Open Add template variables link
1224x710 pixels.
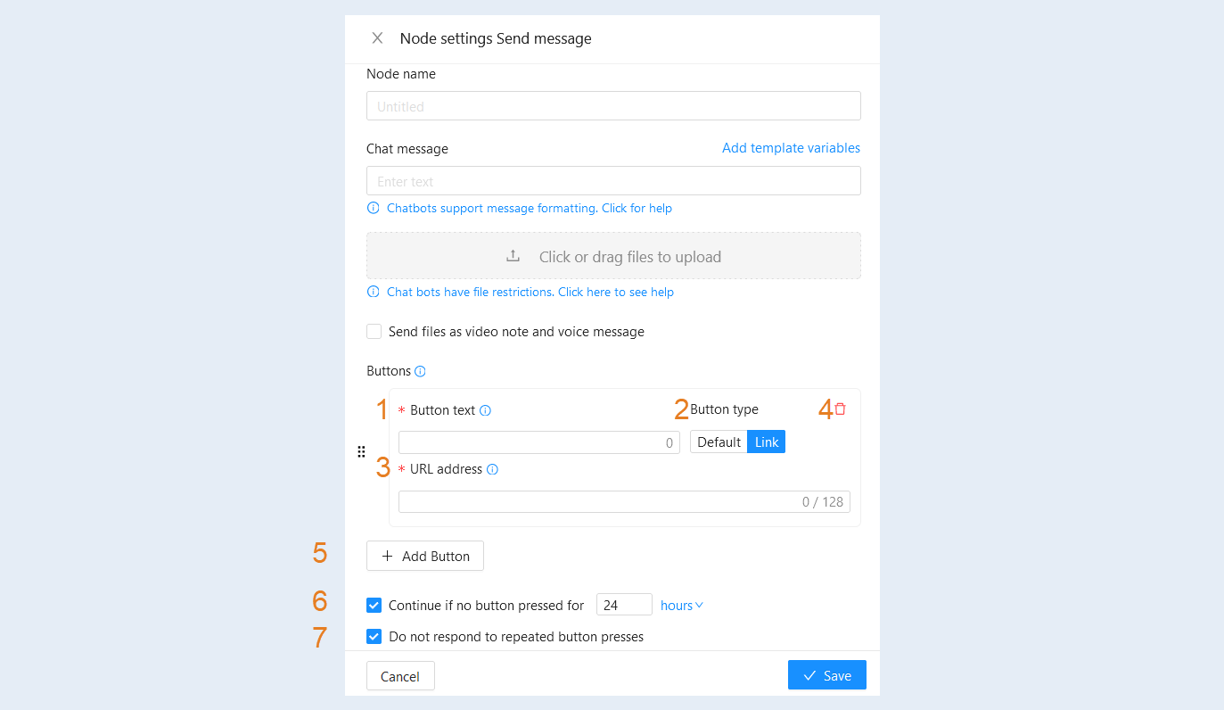point(792,148)
